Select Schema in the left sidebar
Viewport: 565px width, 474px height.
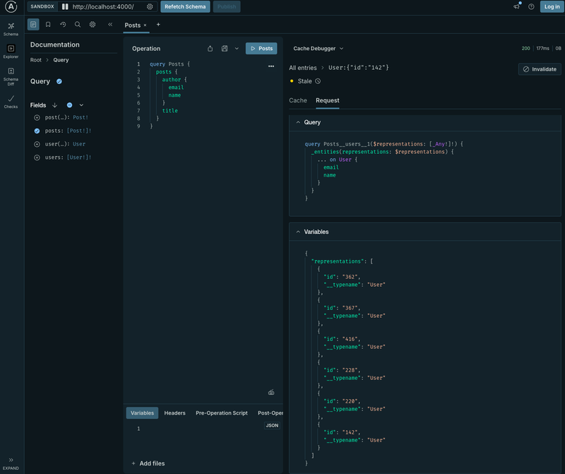(11, 28)
